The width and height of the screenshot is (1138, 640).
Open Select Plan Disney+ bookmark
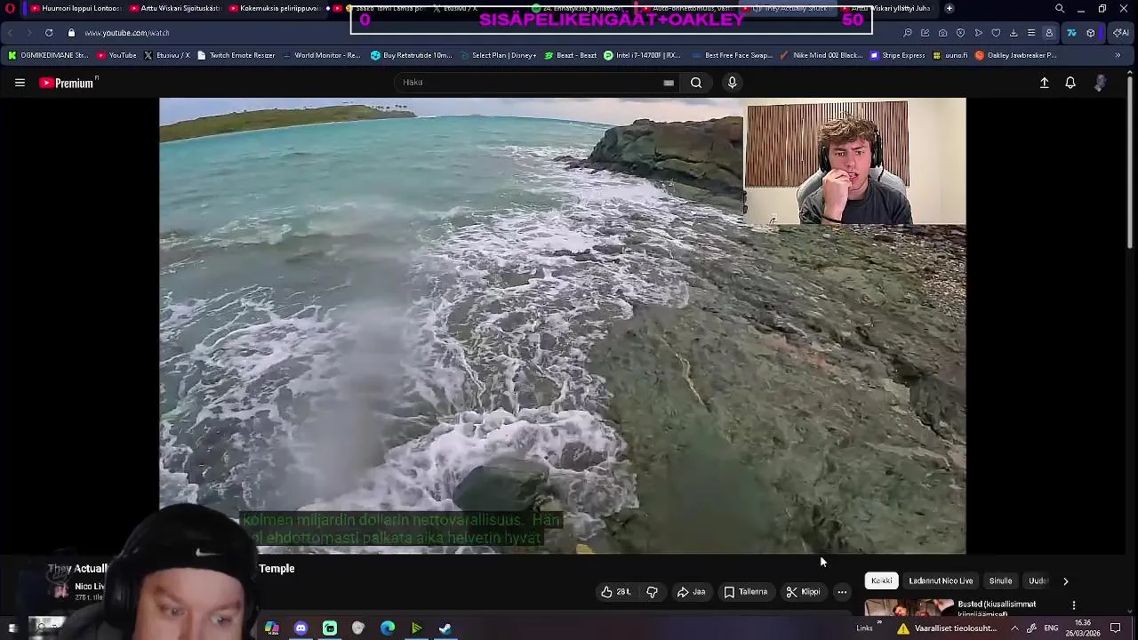pos(498,55)
